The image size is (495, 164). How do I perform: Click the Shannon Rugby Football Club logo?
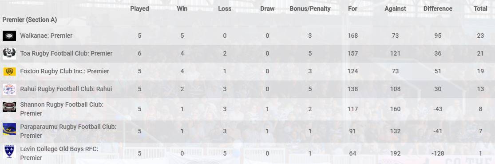point(9,107)
